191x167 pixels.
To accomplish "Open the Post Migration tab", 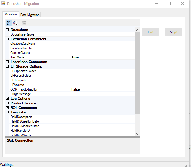I will coord(30,15).
